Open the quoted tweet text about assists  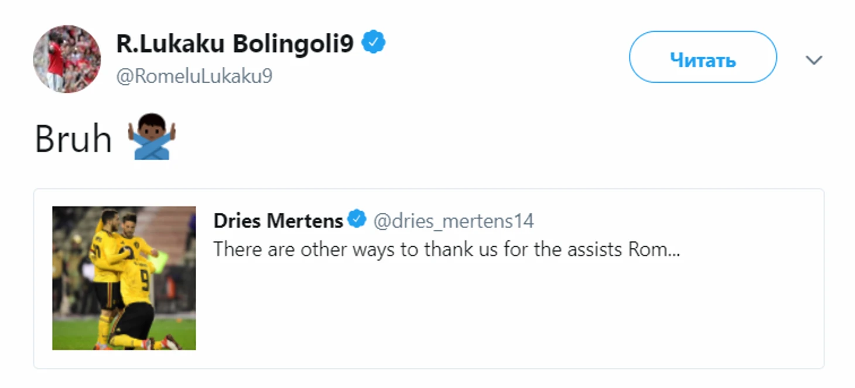click(446, 250)
